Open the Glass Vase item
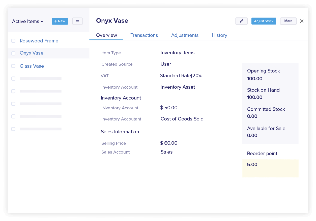This screenshot has height=221, width=316. pos(32,66)
